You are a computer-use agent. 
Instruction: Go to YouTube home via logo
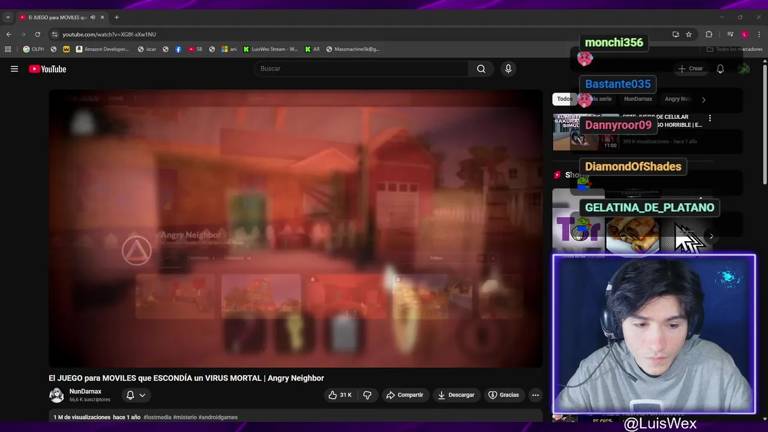coord(47,69)
